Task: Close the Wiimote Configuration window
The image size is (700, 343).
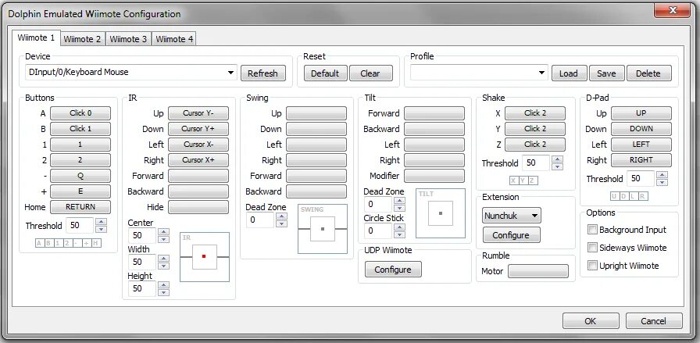Action: click(673, 10)
